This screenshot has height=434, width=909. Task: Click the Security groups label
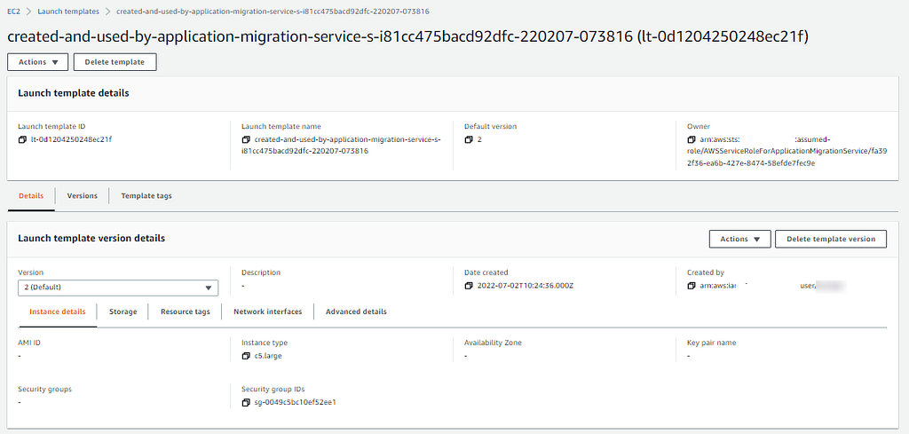(44, 389)
